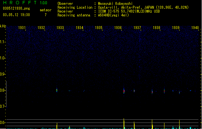This screenshot has width=202, height=129.
Task: Click the meteor echo before 1938
Action: coord(152,92)
